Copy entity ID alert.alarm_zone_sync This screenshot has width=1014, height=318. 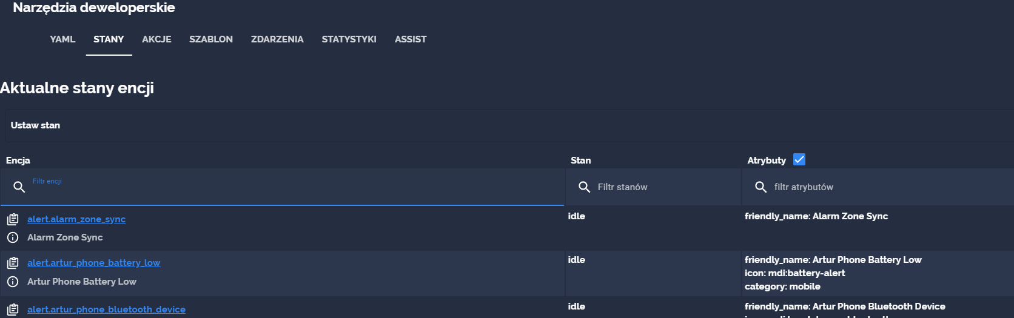13,219
